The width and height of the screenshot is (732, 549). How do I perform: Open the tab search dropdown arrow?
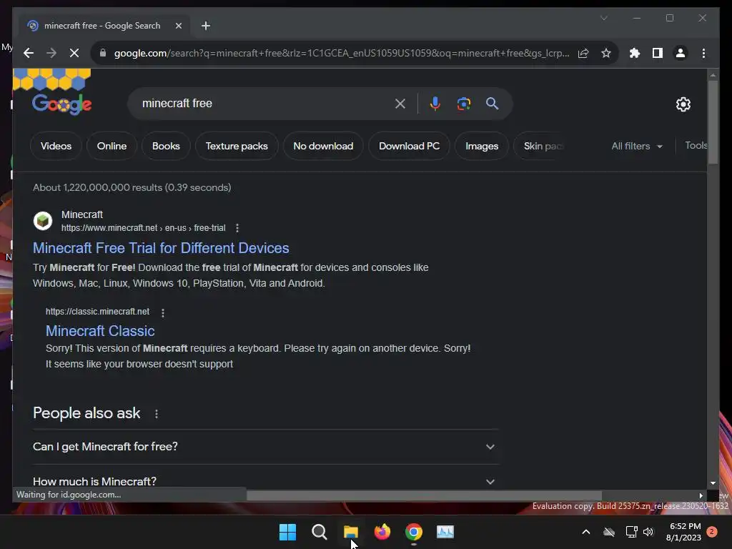click(603, 18)
